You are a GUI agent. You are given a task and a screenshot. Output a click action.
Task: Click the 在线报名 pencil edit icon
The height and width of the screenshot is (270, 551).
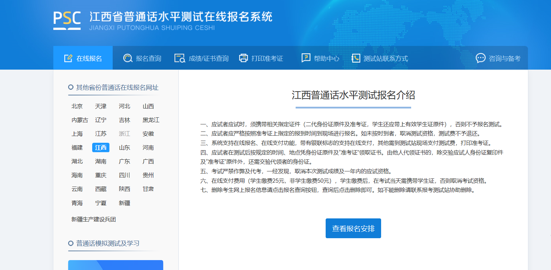click(68, 58)
